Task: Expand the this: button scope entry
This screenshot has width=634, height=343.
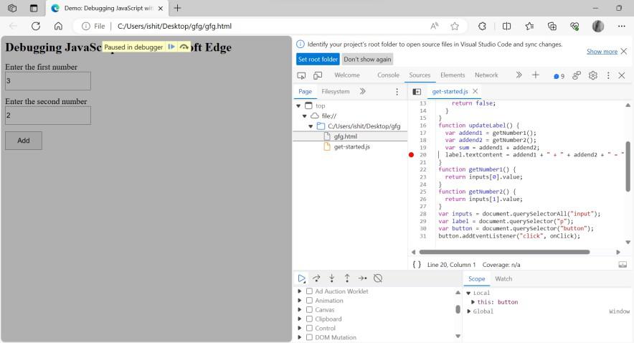Action: (x=473, y=302)
